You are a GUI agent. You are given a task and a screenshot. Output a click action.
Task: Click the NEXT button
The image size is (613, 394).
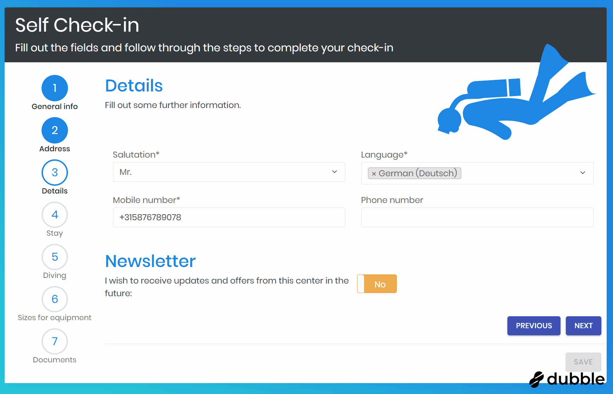coord(583,326)
